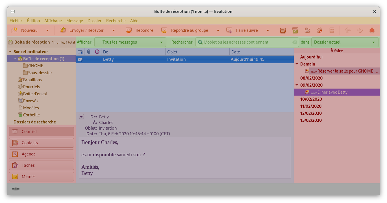Screen dimensions: 387x203
Task: Open the Affichage menu
Action: tap(53, 21)
